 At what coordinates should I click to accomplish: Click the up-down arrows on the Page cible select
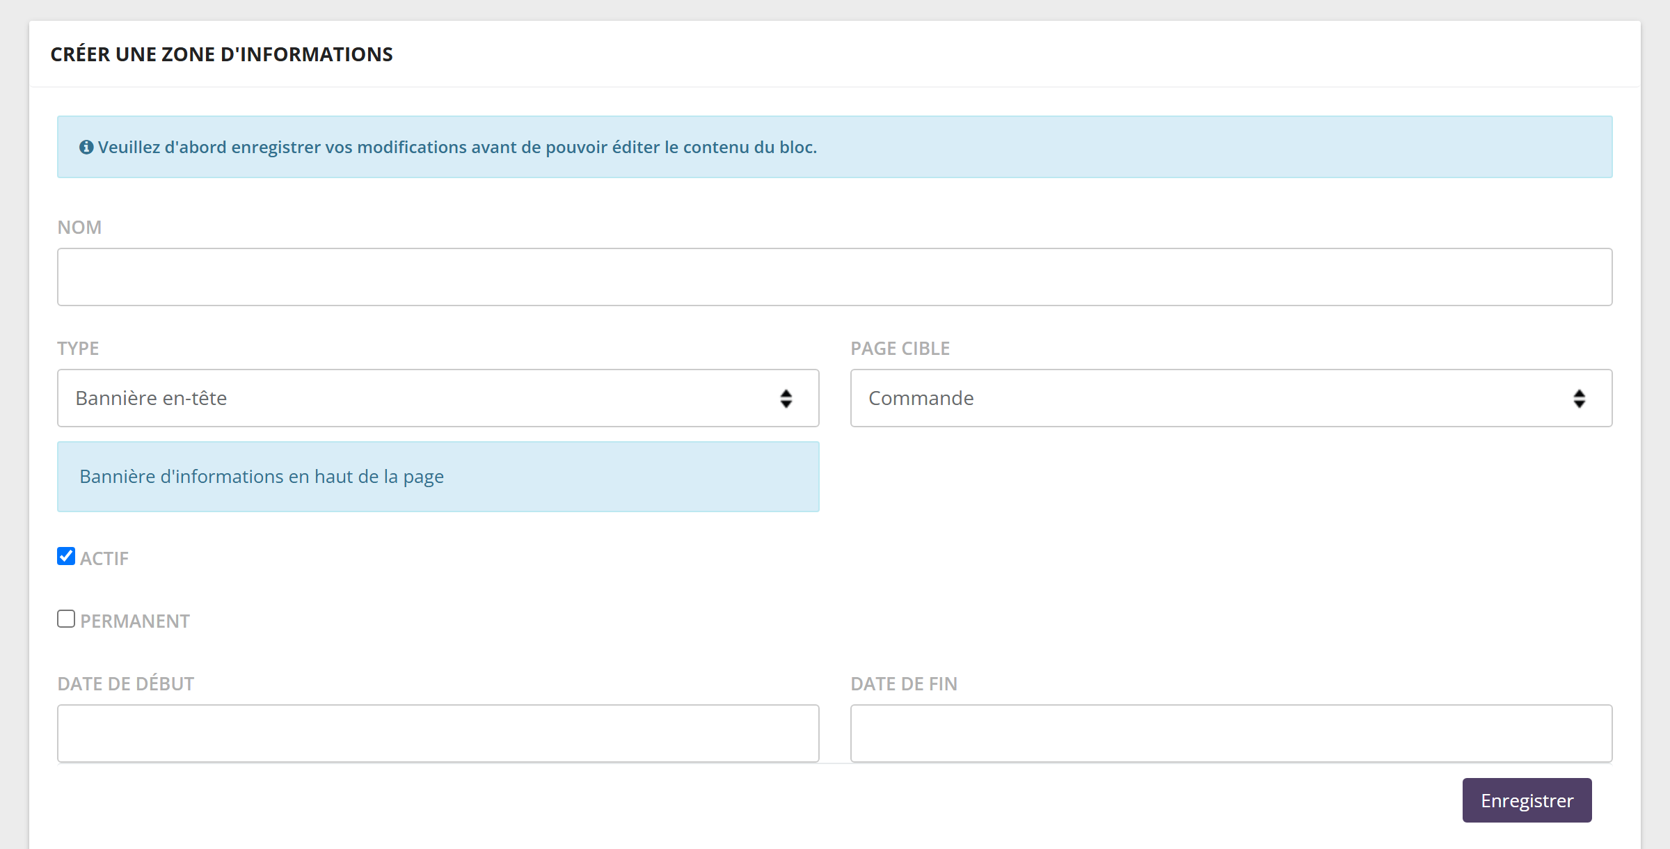[x=1580, y=399]
